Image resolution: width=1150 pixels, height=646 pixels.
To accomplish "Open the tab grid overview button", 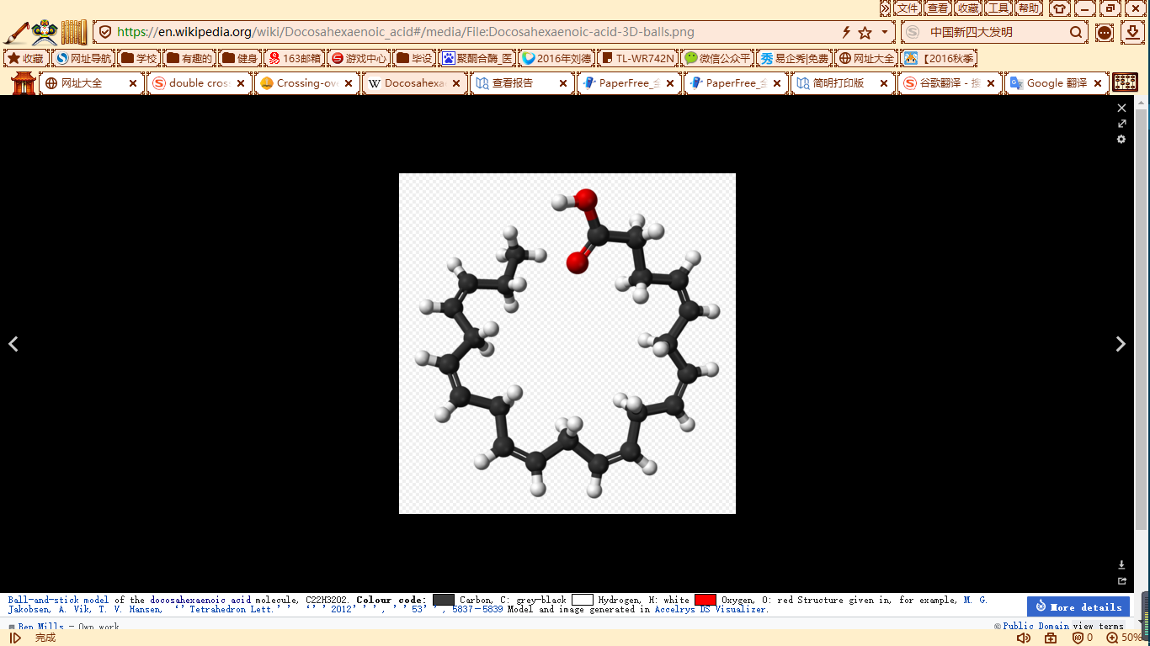I will pyautogui.click(x=1125, y=82).
